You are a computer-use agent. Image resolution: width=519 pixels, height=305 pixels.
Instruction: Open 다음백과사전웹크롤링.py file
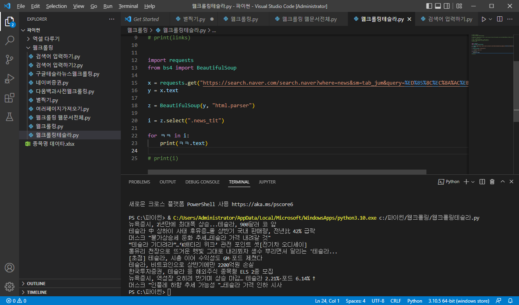click(x=70, y=91)
